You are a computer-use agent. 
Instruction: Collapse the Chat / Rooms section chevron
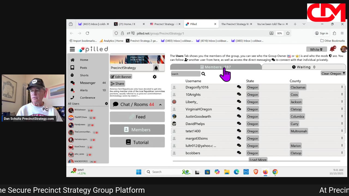pyautogui.click(x=160, y=105)
